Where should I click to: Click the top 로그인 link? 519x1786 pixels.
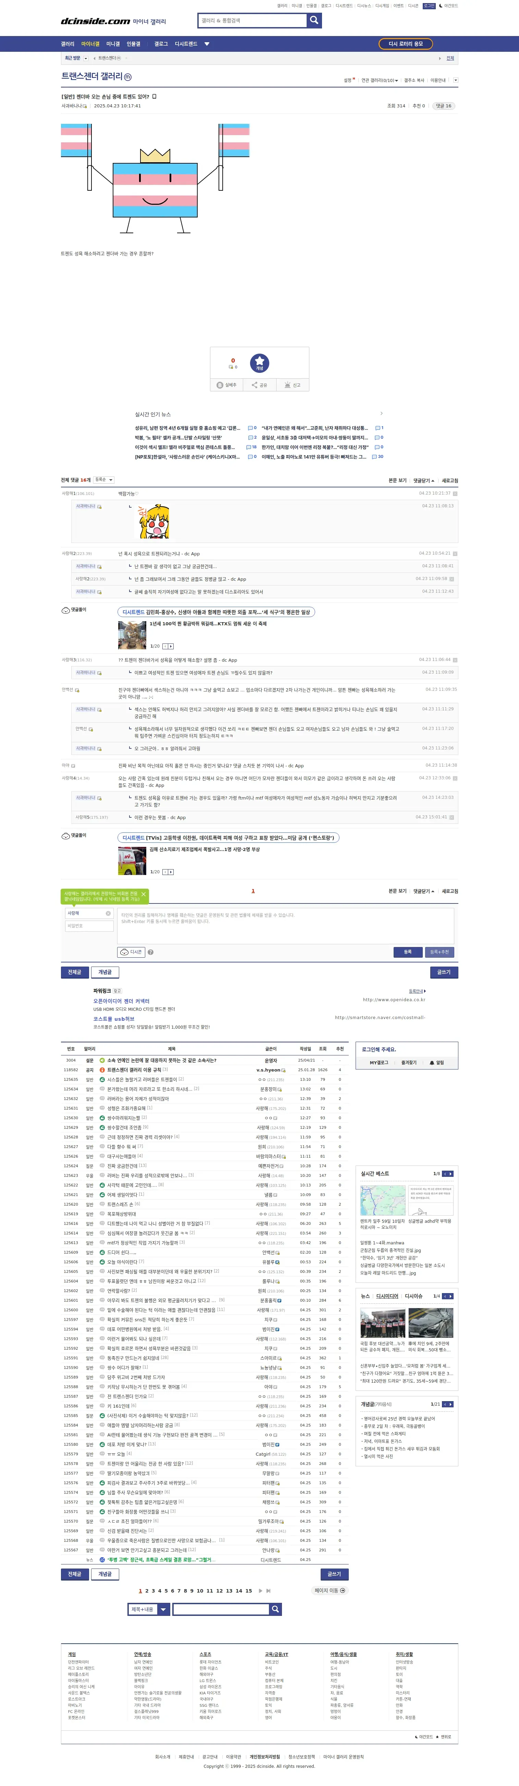click(x=429, y=5)
